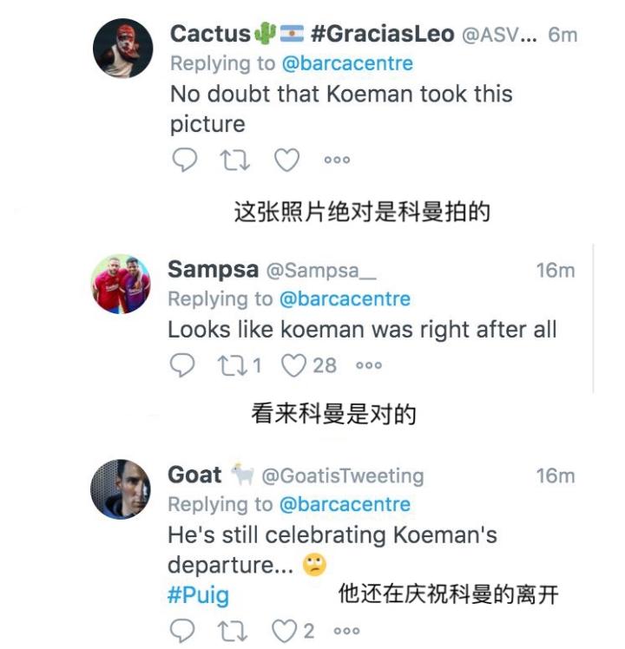
Task: Open @barcacentre link in Goat's reply
Action: [x=345, y=504]
